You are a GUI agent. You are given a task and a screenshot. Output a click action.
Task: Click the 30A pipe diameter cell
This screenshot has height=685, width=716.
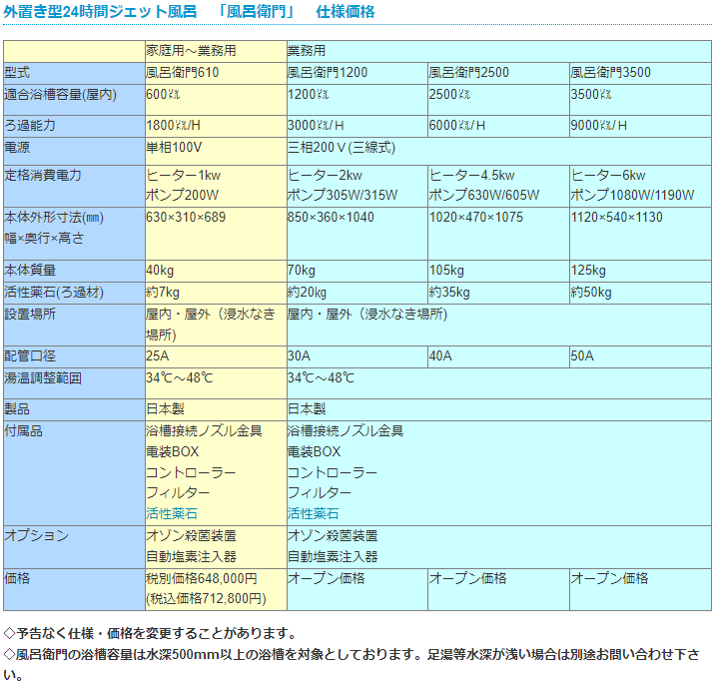(358, 356)
